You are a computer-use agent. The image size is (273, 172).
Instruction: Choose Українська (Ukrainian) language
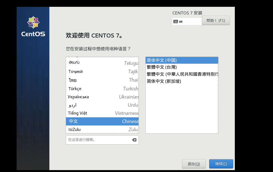tap(102, 97)
